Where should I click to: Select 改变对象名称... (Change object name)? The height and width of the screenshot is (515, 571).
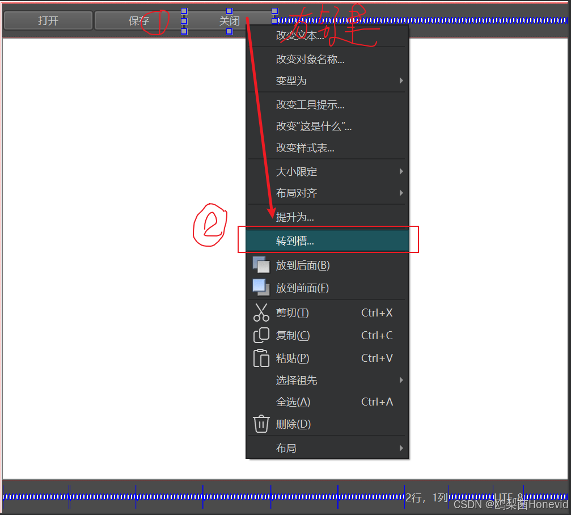coord(311,59)
